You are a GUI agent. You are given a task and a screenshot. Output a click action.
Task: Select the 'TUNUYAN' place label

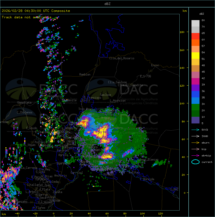tap(55, 201)
